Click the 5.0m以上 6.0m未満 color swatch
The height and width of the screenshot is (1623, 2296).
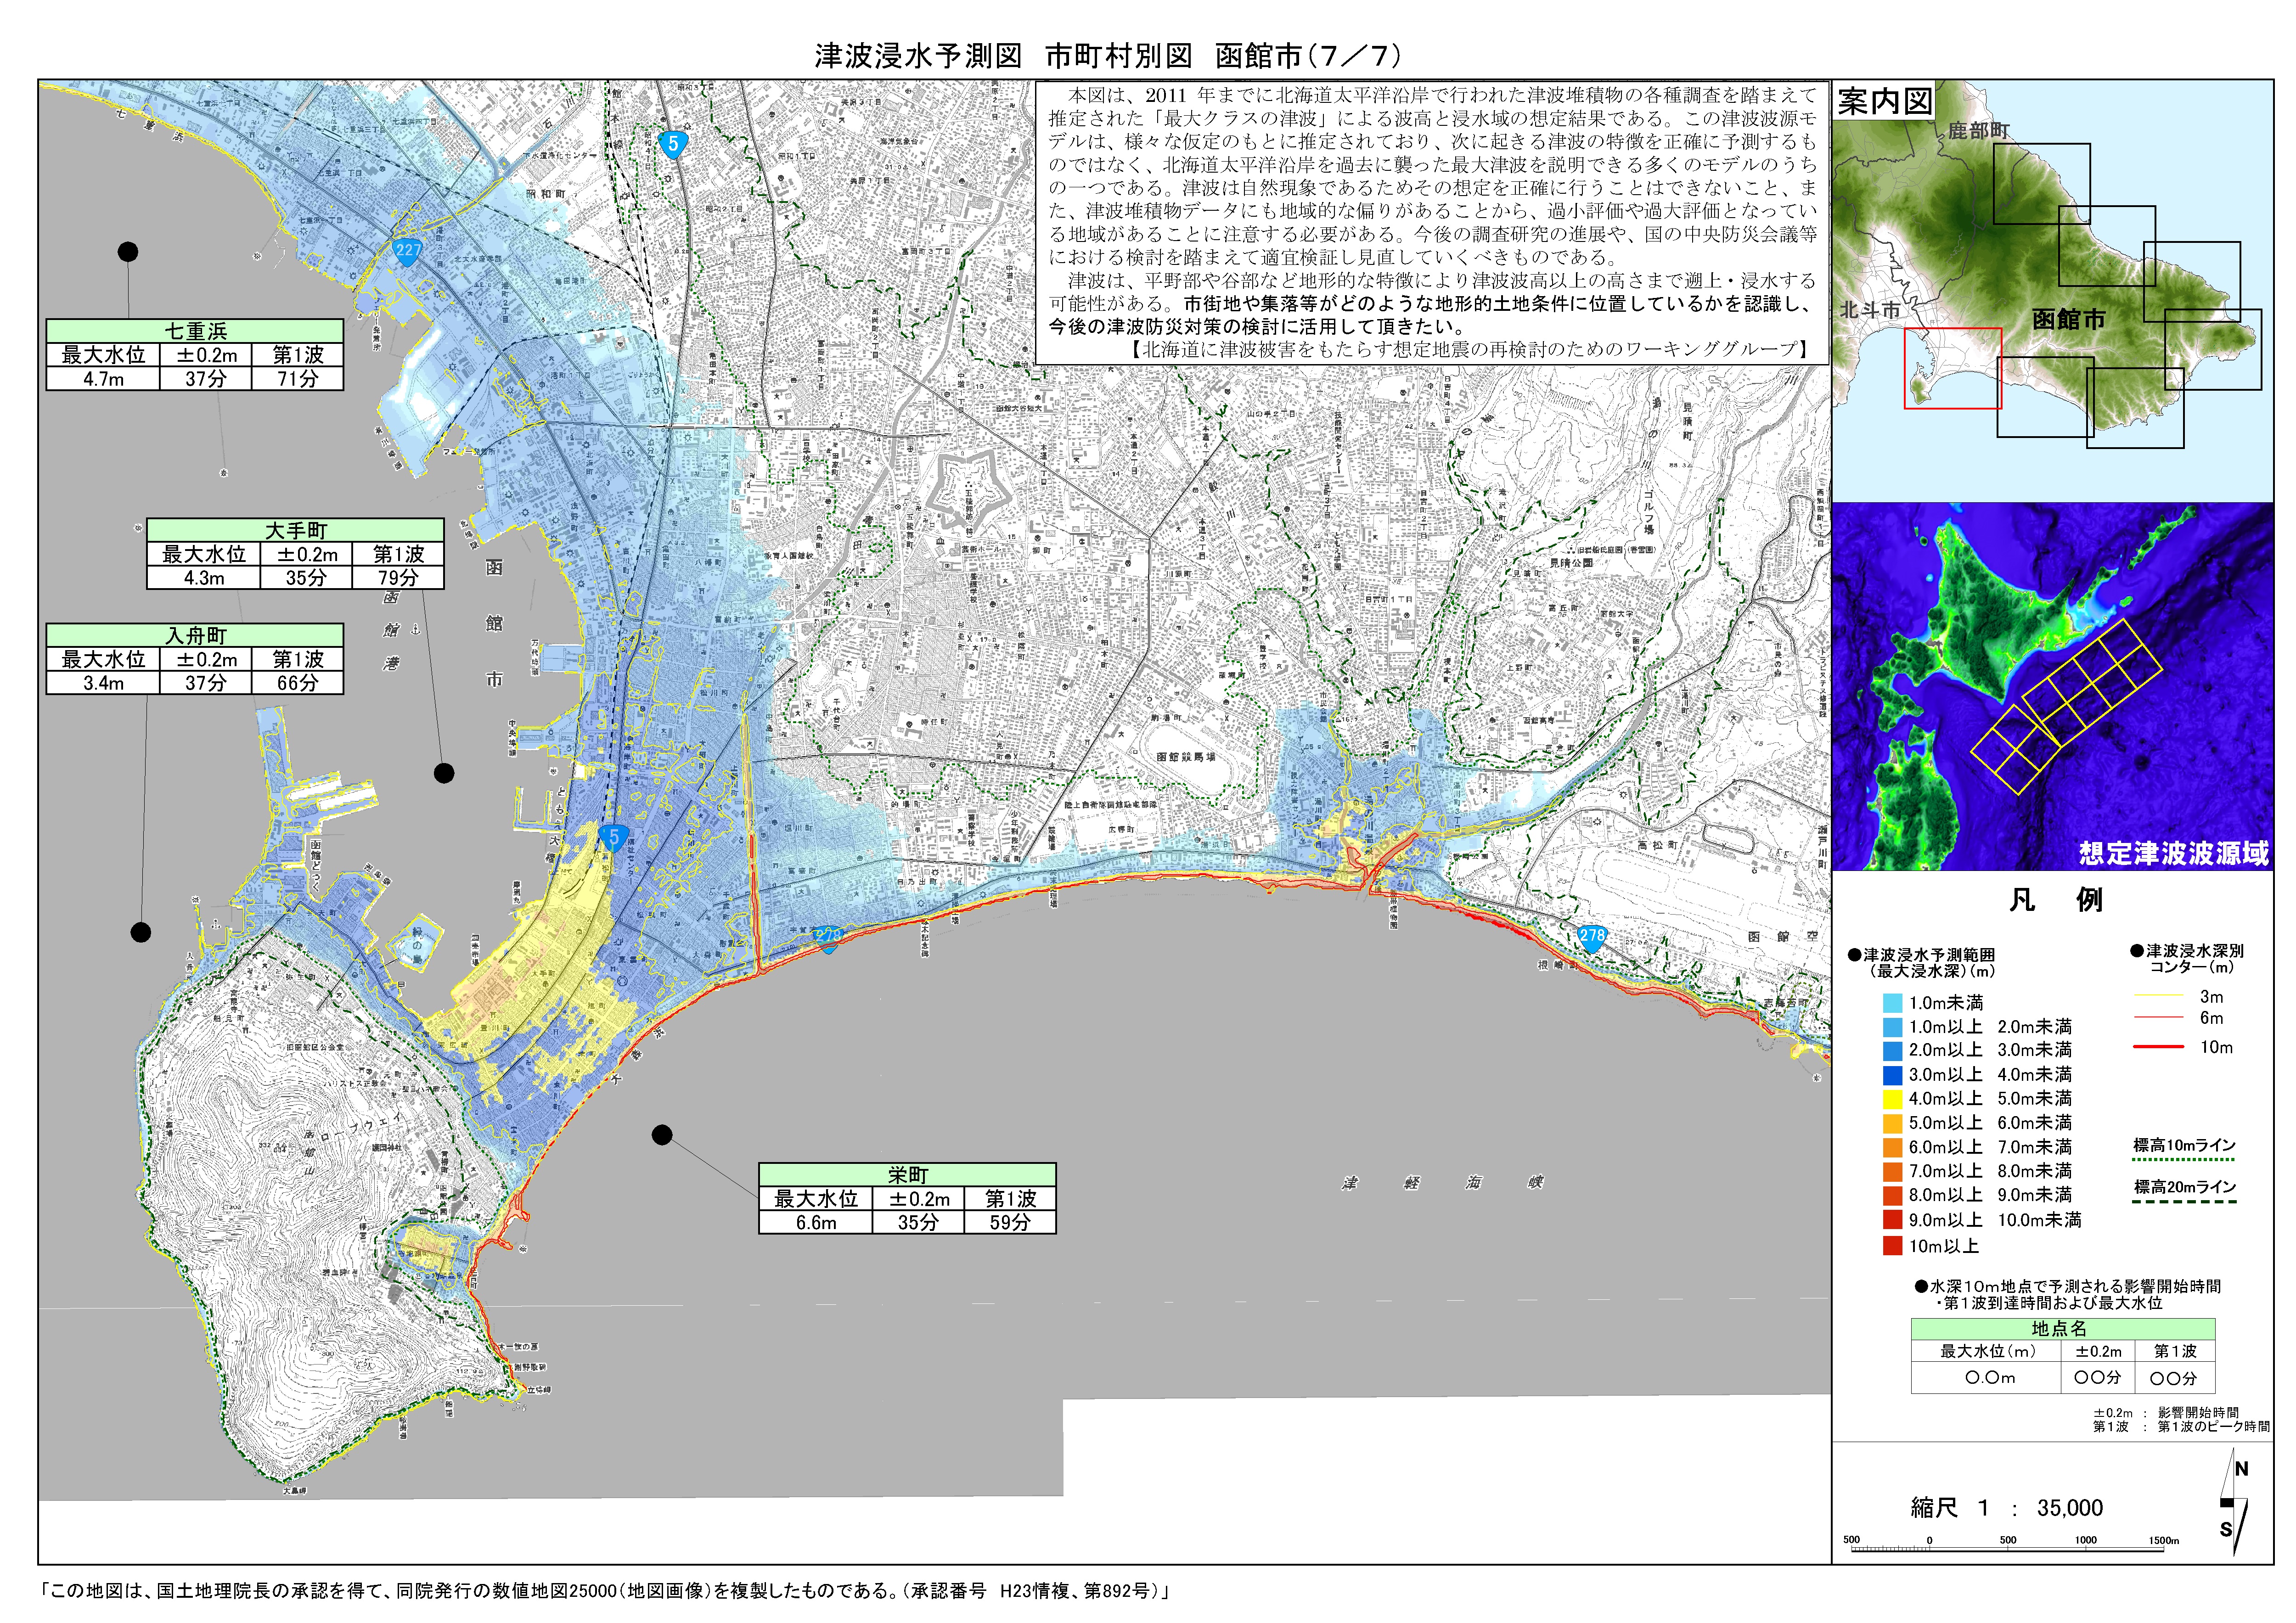1892,1123
